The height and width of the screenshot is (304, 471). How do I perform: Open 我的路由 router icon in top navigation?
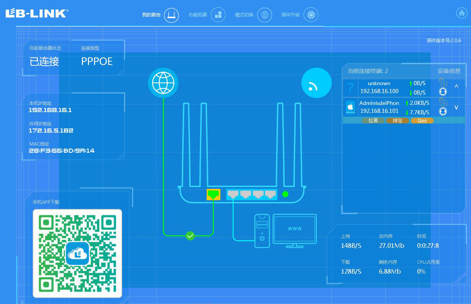pos(171,15)
